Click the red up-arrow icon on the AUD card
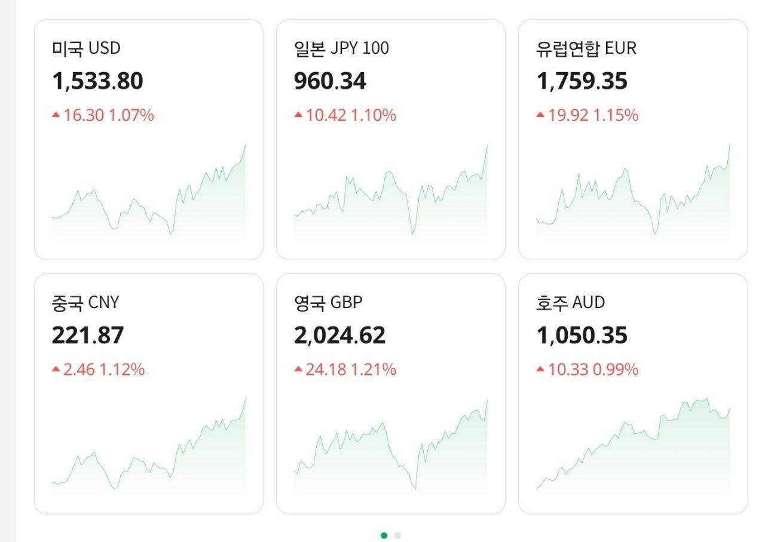This screenshot has height=542, width=765. click(540, 369)
